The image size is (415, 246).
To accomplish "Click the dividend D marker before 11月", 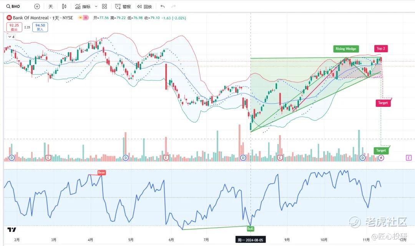I will [x=363, y=158].
